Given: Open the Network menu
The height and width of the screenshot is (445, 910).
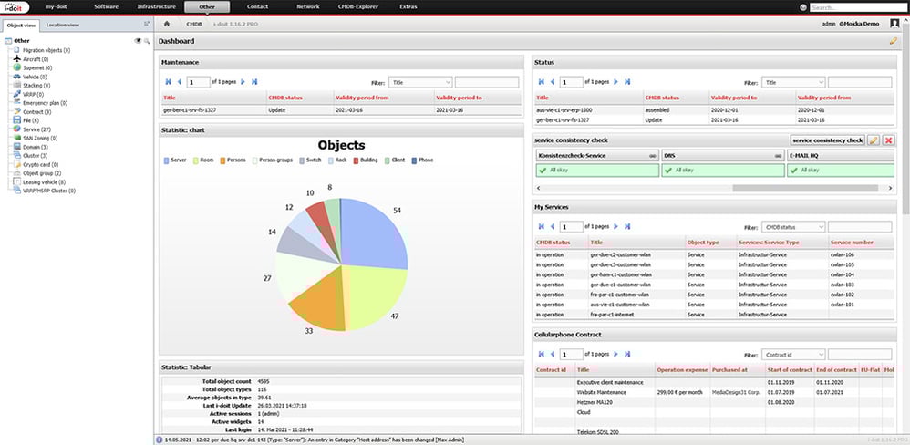Looking at the screenshot, I should (307, 7).
